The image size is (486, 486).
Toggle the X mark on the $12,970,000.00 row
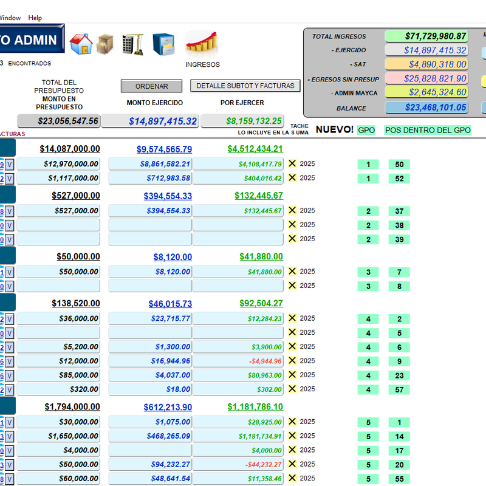pyautogui.click(x=292, y=164)
